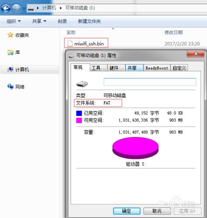Click 新建文件夹 in the toolbar
207x218 pixels.
point(89,21)
